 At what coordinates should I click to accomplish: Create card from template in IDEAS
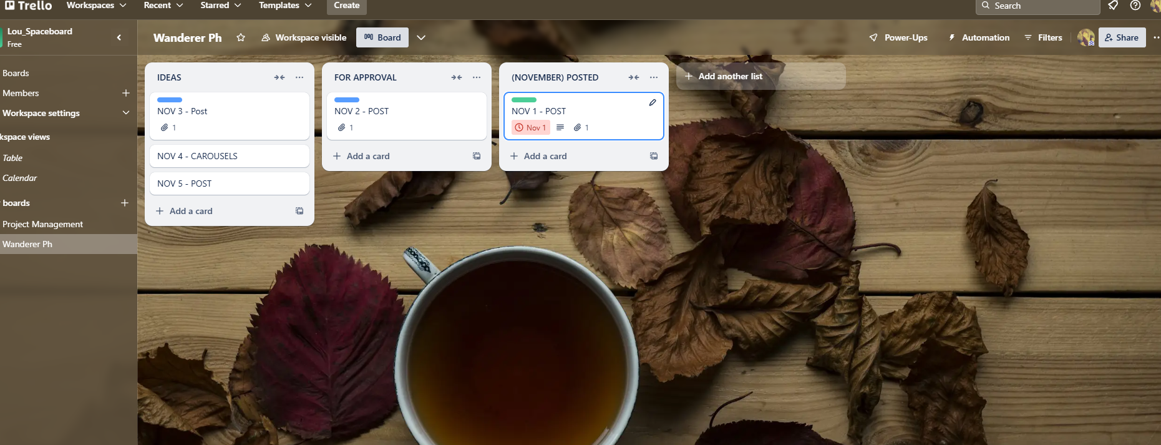tap(299, 211)
